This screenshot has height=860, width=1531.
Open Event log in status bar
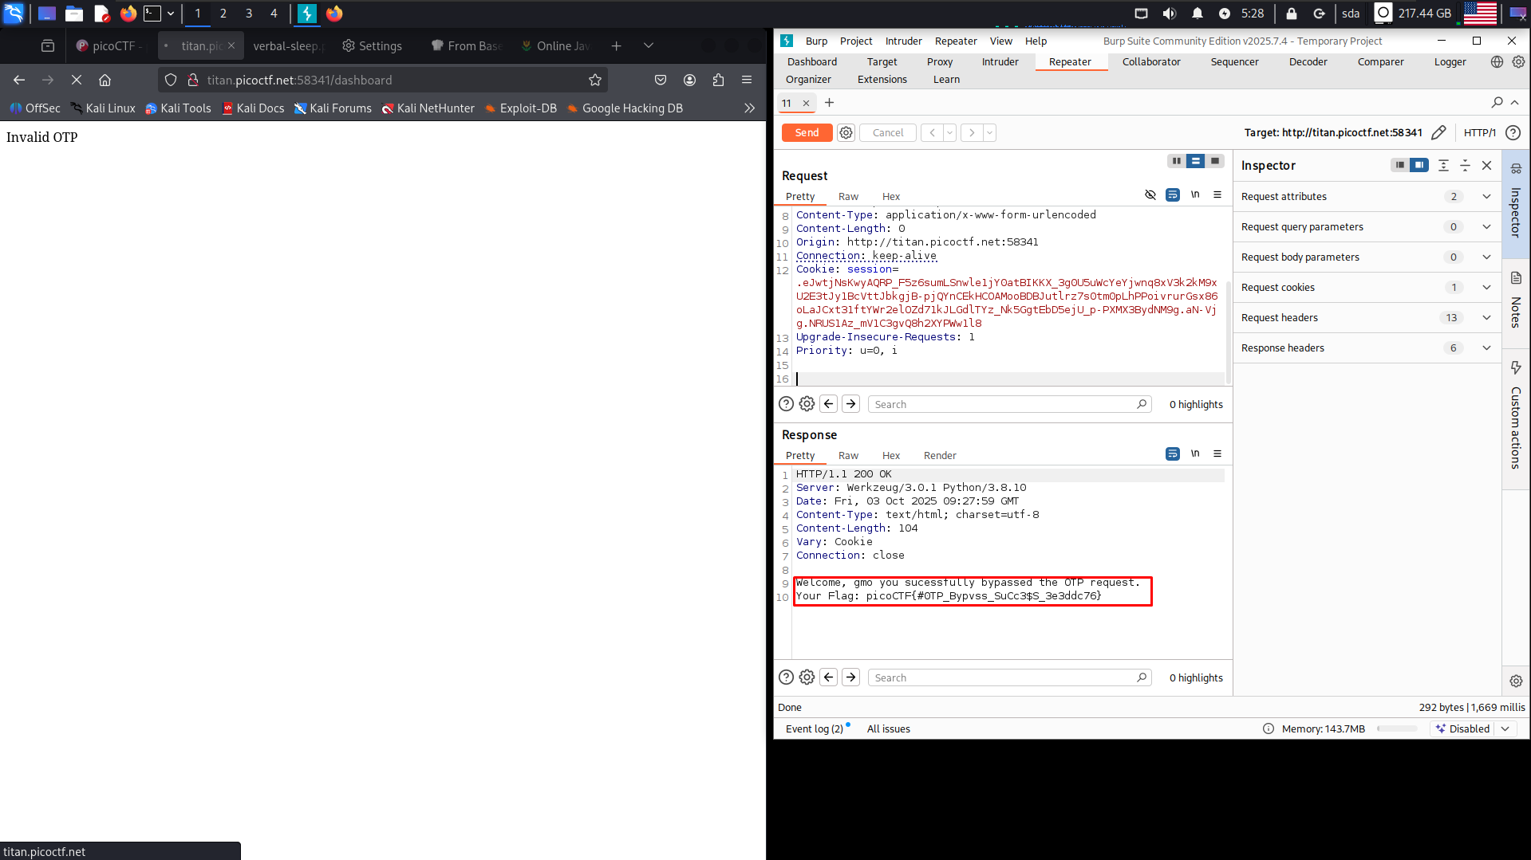(x=814, y=728)
